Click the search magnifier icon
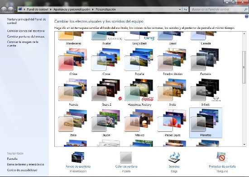The image size is (249, 177). tap(246, 9)
